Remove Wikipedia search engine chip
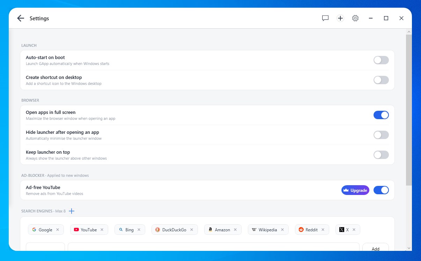Image resolution: width=421 pixels, height=261 pixels. click(x=282, y=230)
